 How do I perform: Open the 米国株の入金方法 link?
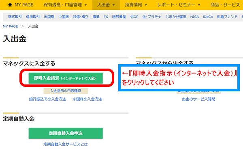tap(87, 99)
